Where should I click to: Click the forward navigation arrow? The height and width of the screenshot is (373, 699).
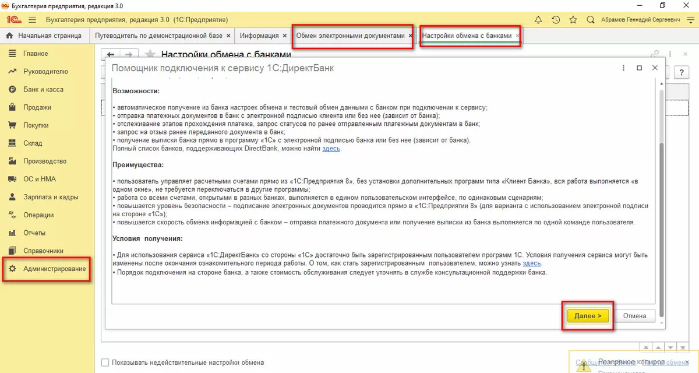(x=129, y=54)
